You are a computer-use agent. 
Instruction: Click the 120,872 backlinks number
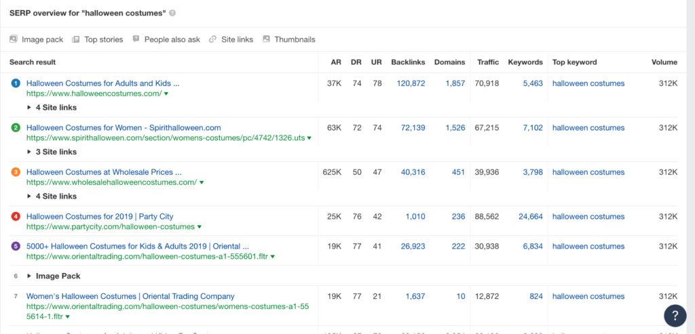click(411, 83)
